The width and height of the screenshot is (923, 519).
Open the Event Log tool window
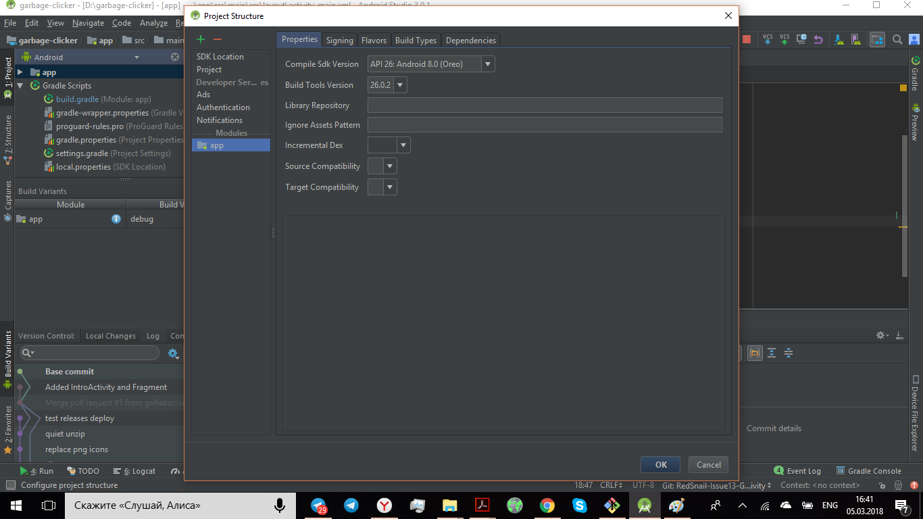point(797,471)
